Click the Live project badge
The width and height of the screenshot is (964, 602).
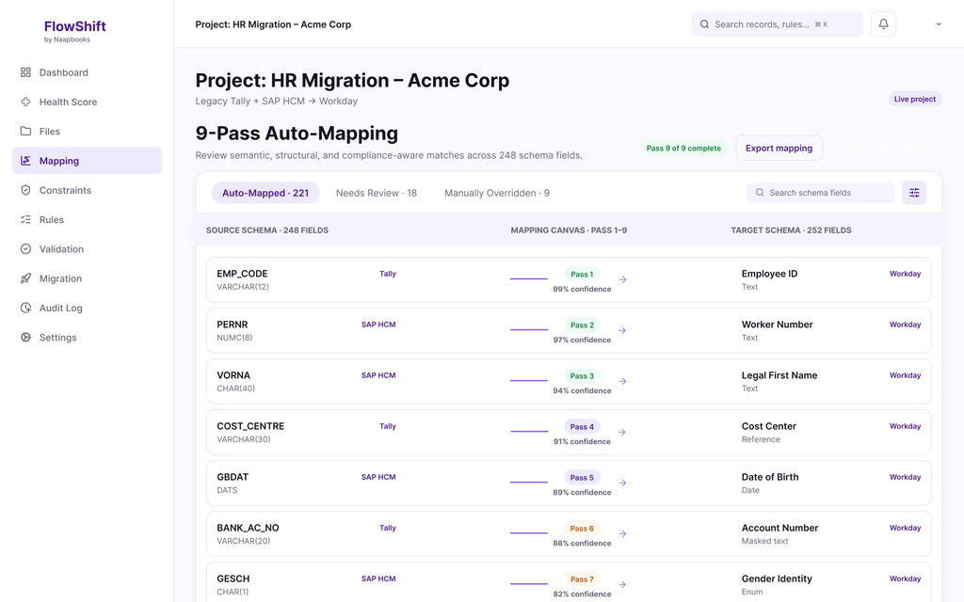pyautogui.click(x=915, y=99)
